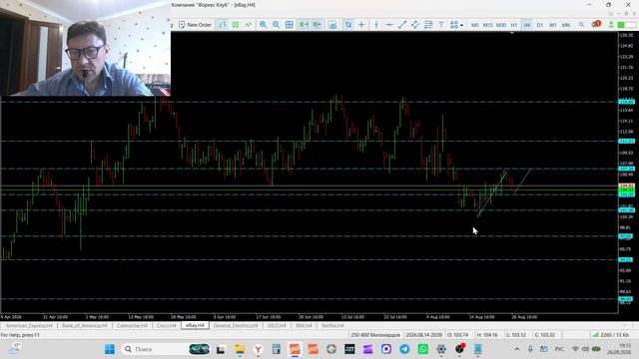Viewport: 639px width, 359px height.
Task: Switch the РУС keyboard language indicator
Action: click(x=559, y=349)
